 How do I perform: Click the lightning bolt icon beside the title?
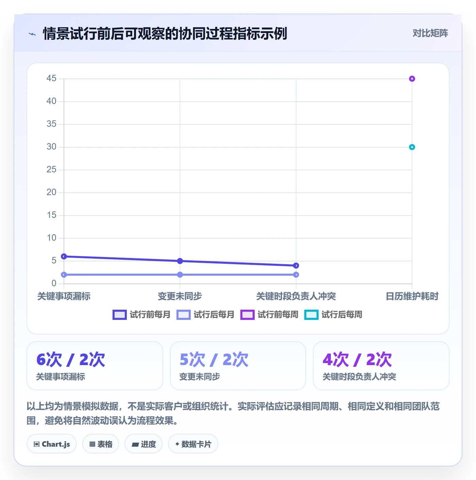pyautogui.click(x=32, y=34)
